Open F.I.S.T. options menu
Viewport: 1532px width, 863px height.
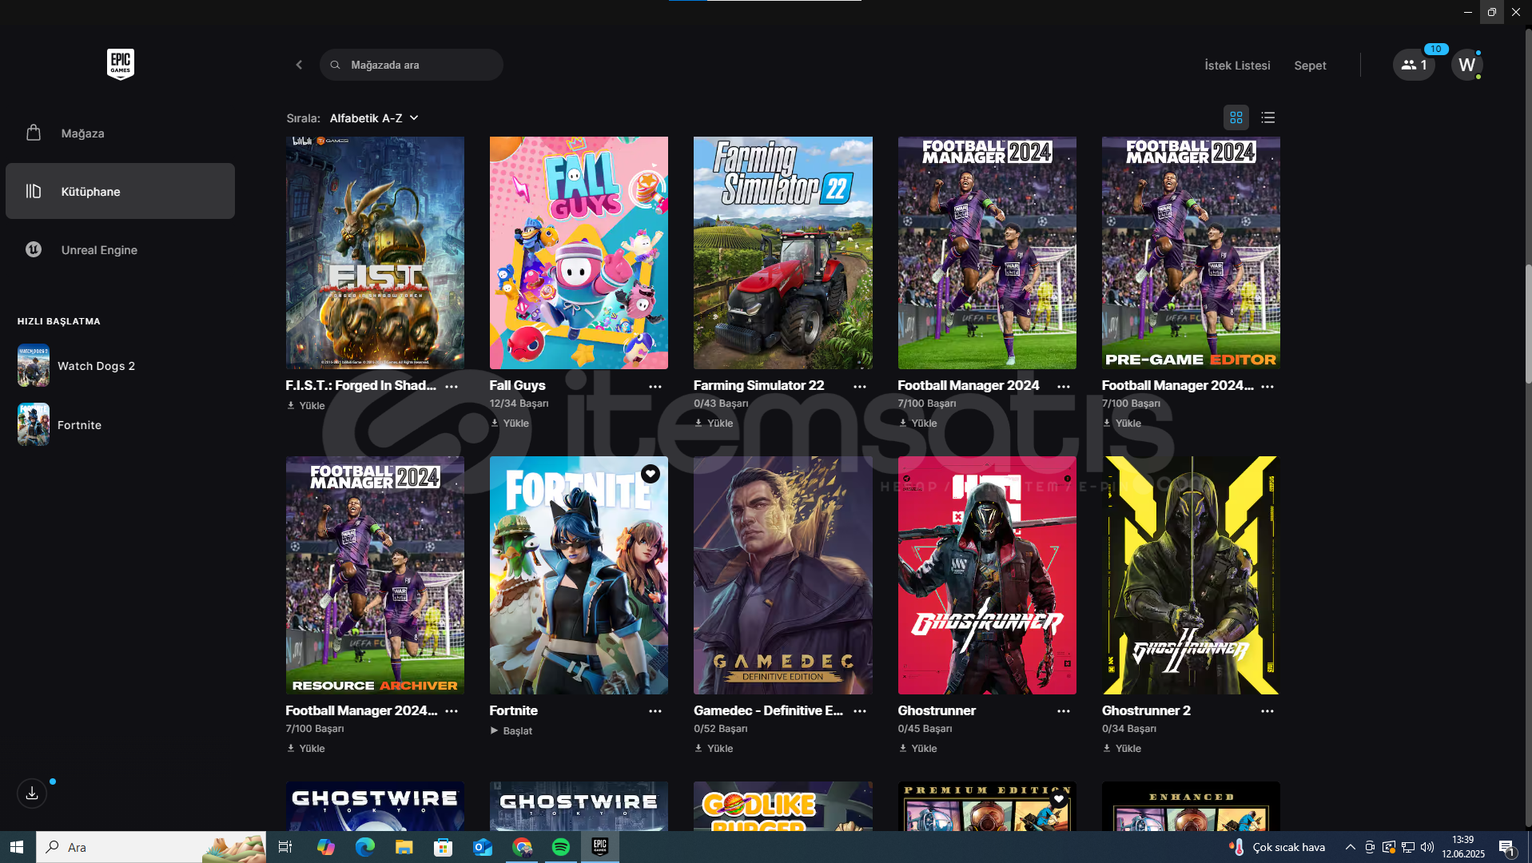(x=452, y=386)
